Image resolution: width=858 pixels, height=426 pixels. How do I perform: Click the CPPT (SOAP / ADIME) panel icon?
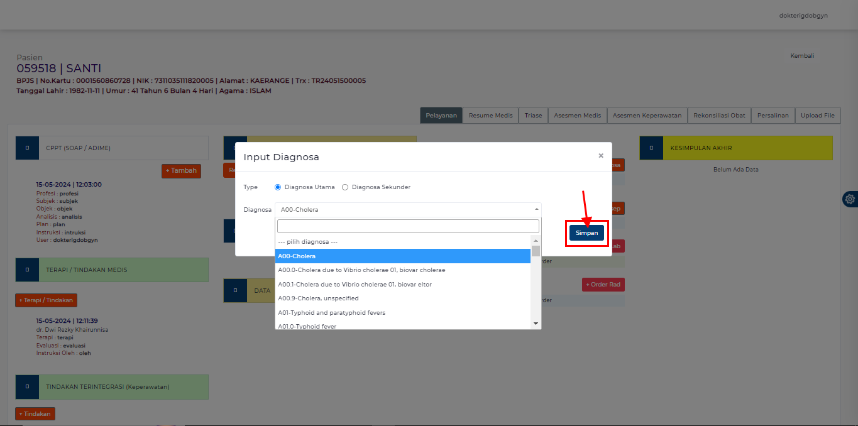tap(27, 148)
